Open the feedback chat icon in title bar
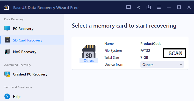The height and width of the screenshot is (101, 194). click(128, 7)
